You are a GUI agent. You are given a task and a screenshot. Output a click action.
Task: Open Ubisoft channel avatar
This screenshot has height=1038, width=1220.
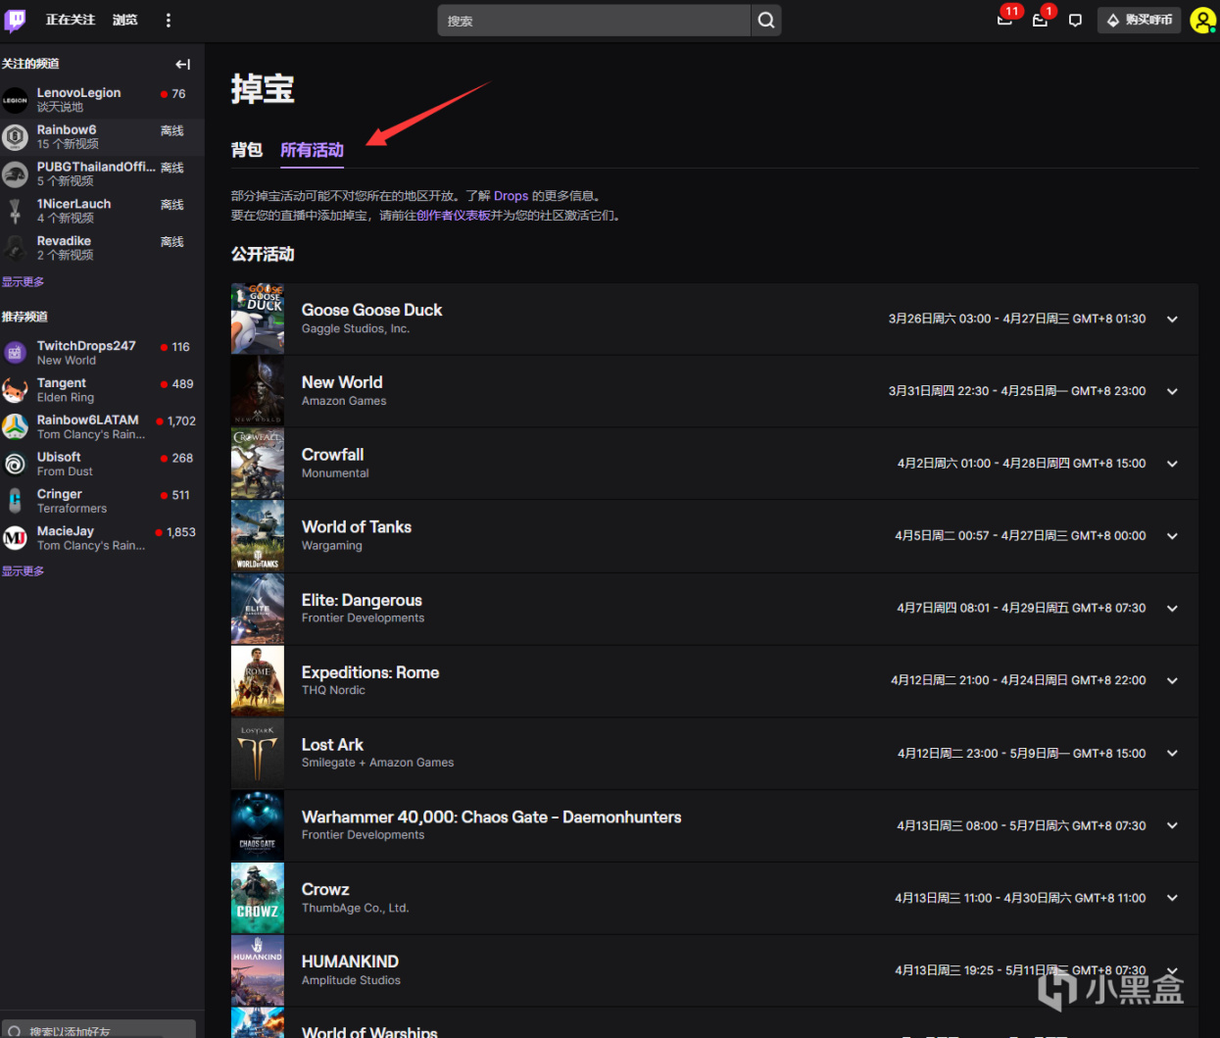[x=15, y=465]
